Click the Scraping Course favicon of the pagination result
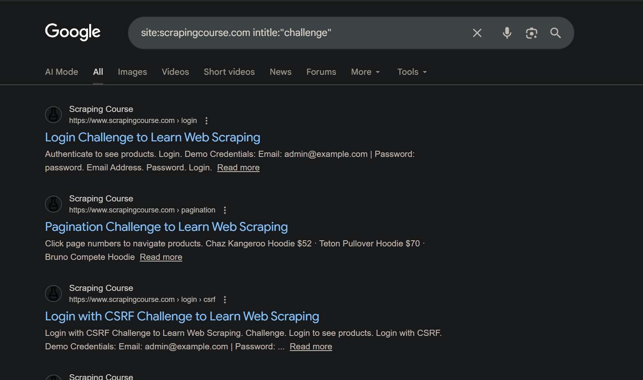The image size is (643, 380). point(54,204)
